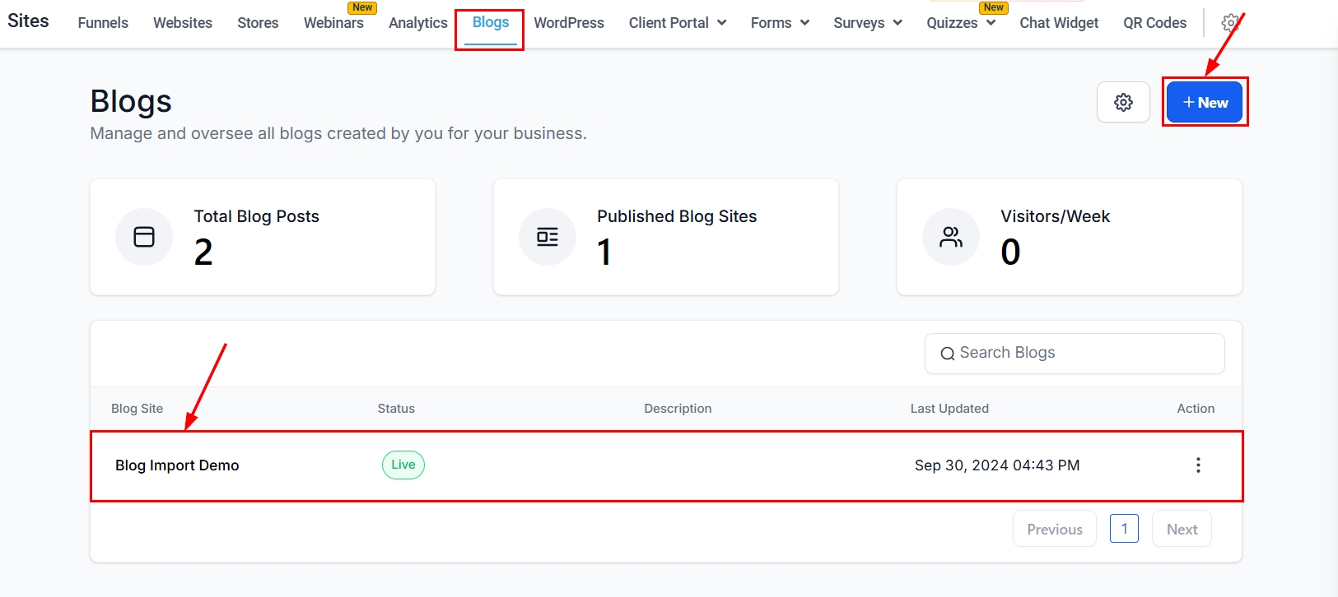This screenshot has width=1338, height=597.
Task: Click the top navigation settings gear icon
Action: (1230, 23)
